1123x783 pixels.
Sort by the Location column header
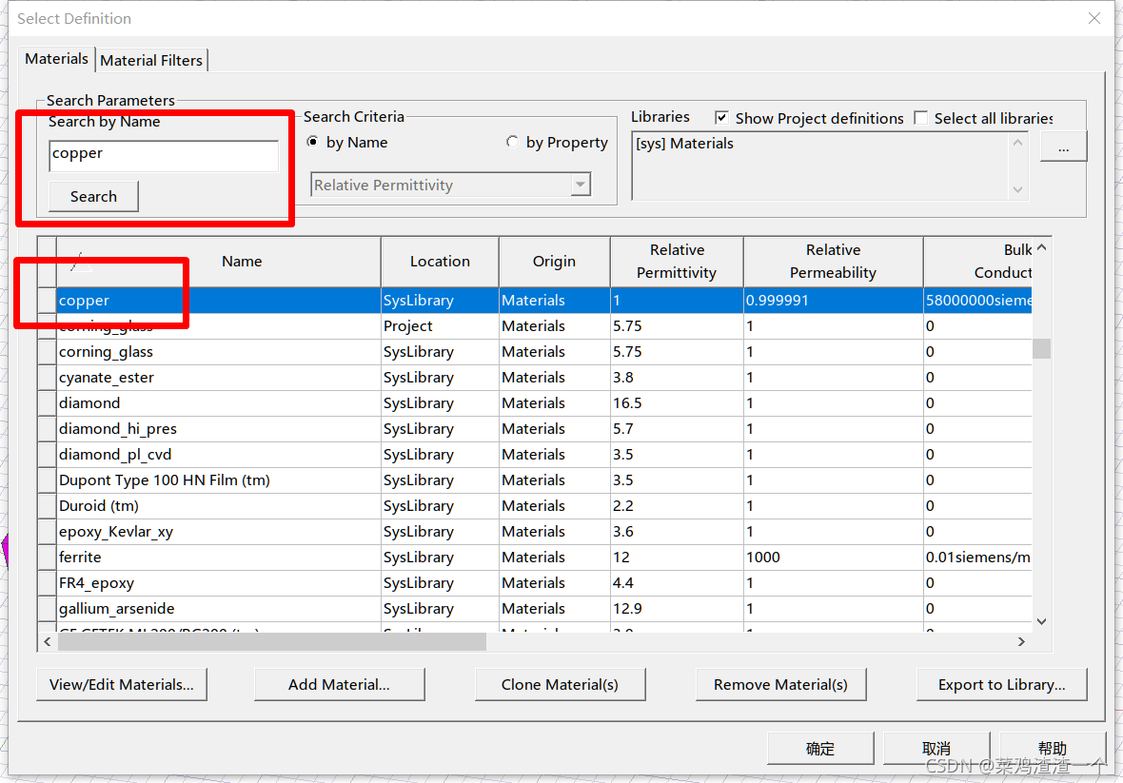[440, 262]
